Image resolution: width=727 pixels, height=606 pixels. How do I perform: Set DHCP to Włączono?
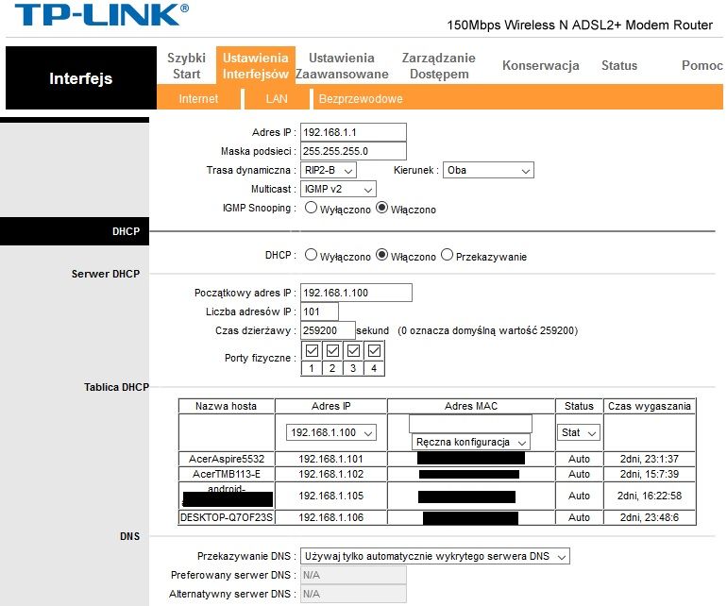coord(381,255)
